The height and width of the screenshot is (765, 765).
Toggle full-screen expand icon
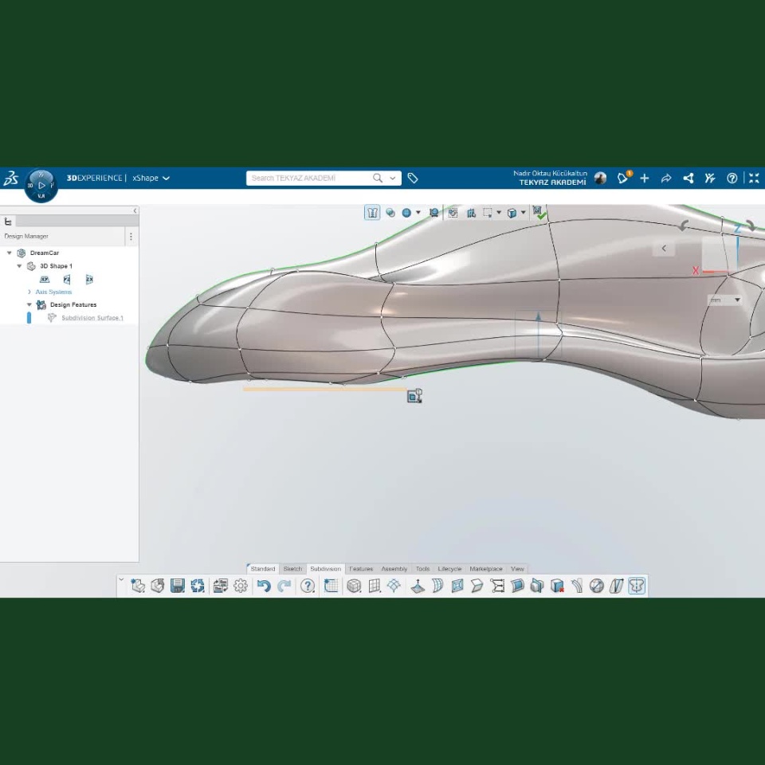(754, 178)
